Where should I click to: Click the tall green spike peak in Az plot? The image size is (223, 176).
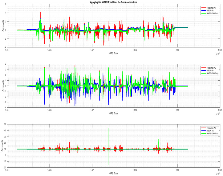[x=108, y=129]
